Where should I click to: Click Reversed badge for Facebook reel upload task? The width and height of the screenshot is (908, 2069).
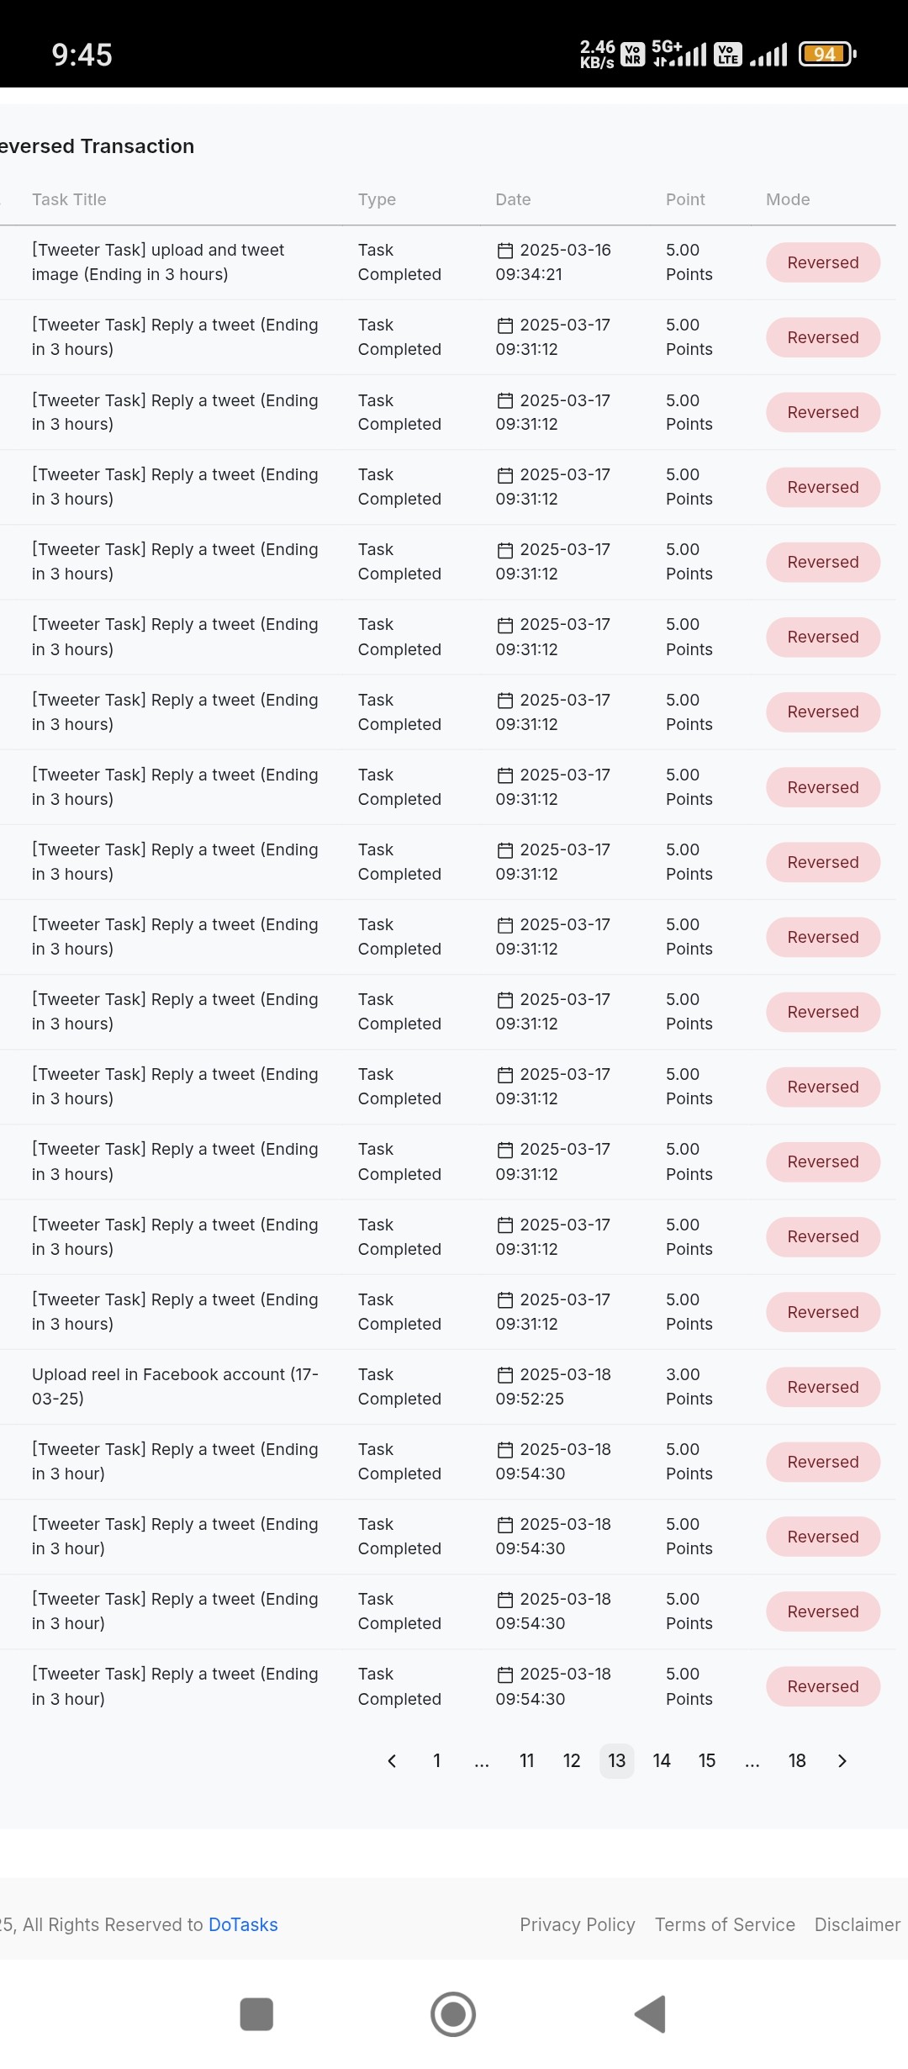pyautogui.click(x=823, y=1387)
